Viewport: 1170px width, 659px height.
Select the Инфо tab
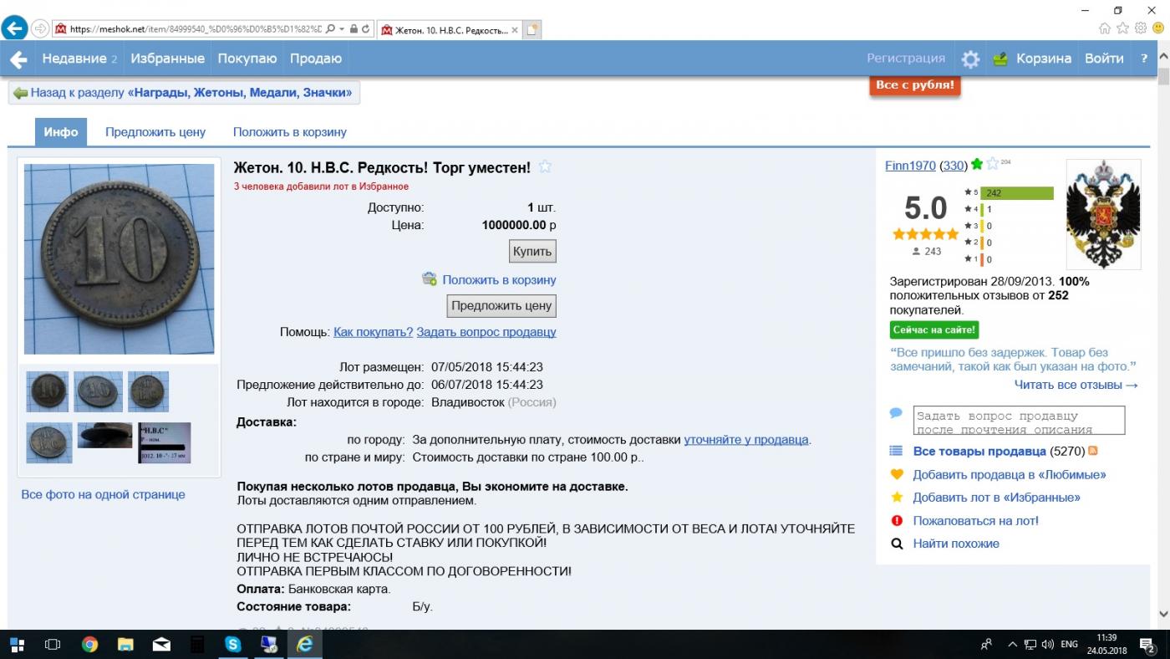pos(61,132)
